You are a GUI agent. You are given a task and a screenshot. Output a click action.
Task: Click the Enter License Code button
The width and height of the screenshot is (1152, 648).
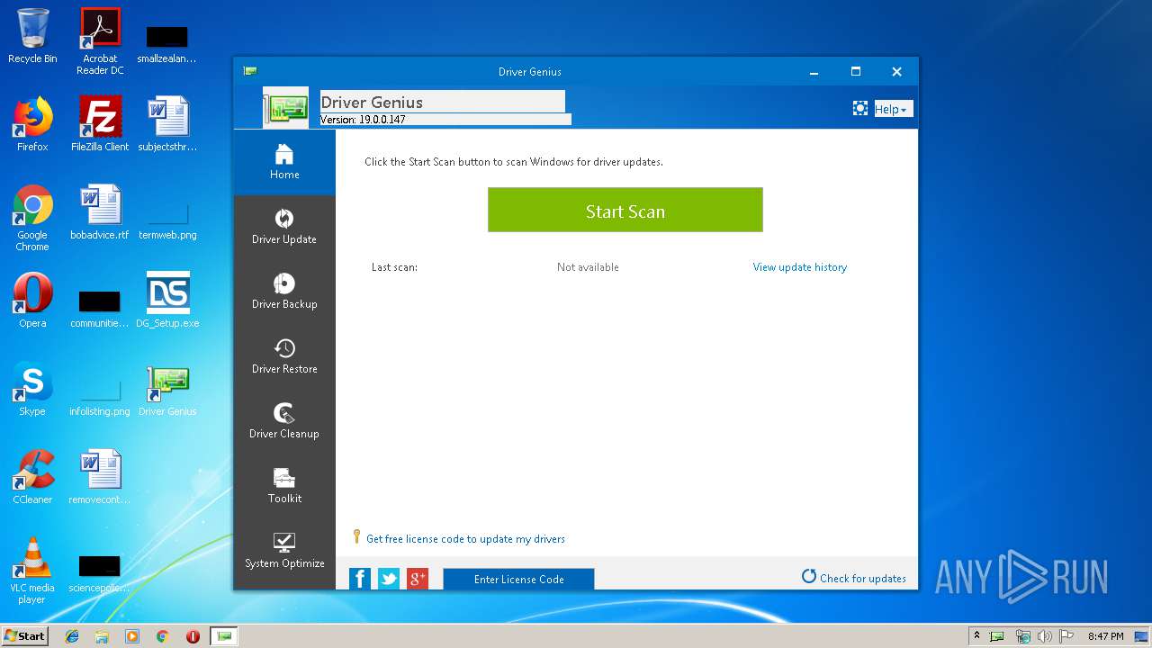518,580
